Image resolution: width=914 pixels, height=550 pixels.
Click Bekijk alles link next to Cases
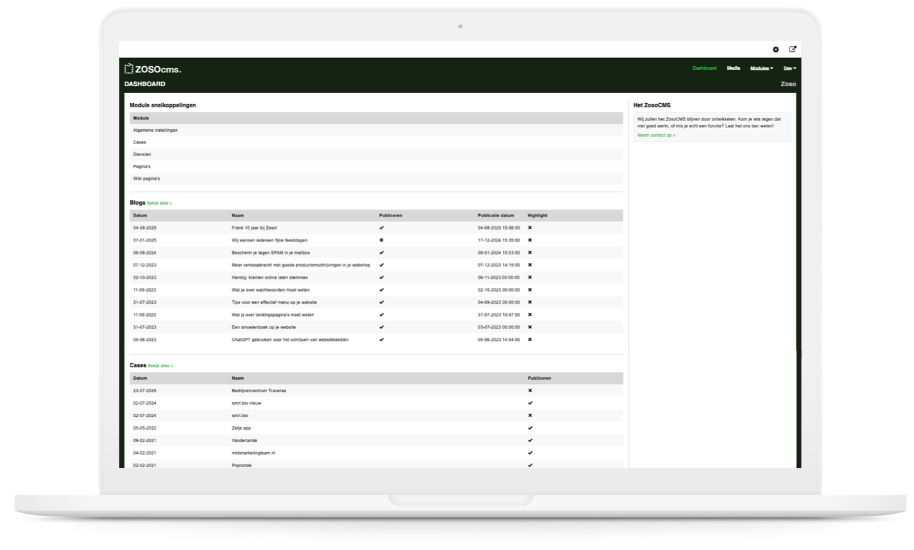click(160, 366)
